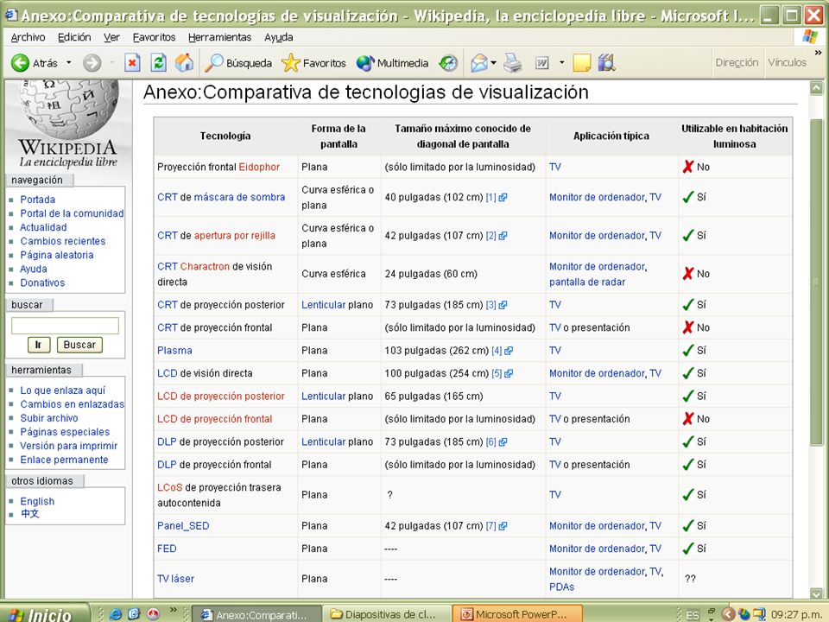Click the yellow Discuss note icon
Viewport: 829px width, 622px height.
[x=581, y=63]
